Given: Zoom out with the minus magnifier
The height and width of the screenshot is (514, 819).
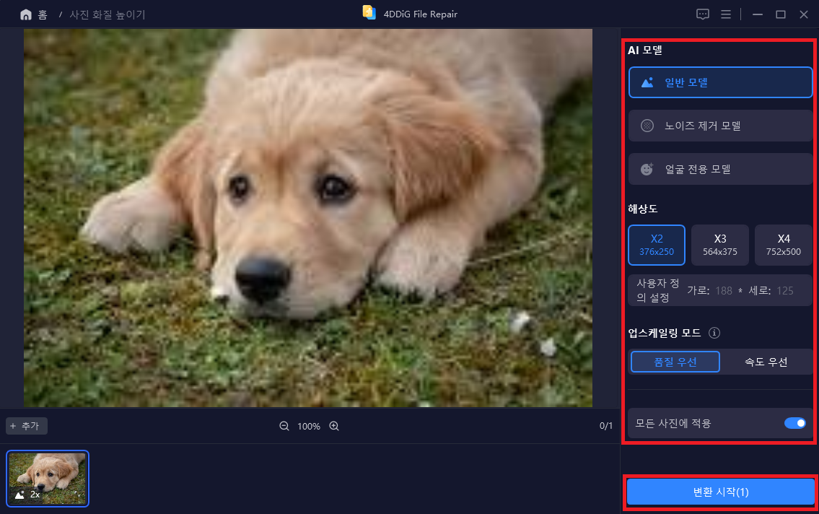Looking at the screenshot, I should pos(284,426).
